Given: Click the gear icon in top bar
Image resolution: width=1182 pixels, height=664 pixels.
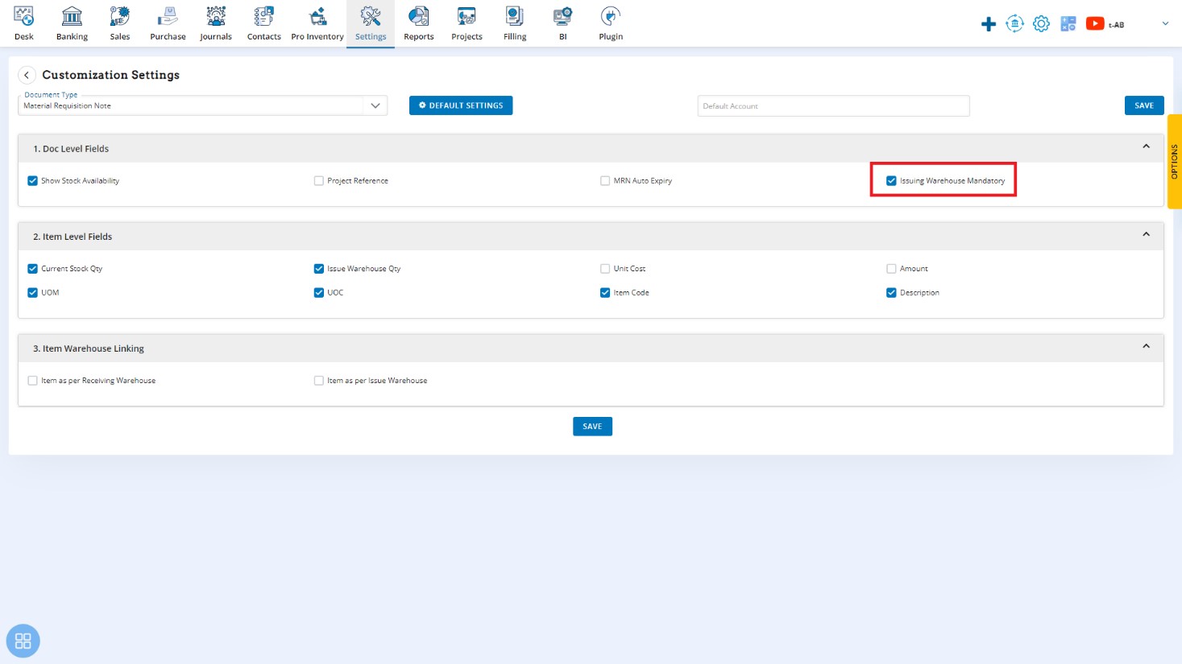Looking at the screenshot, I should coord(1042,24).
